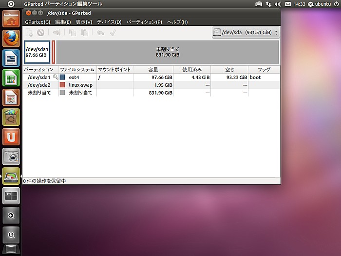This screenshot has width=341, height=256.
Task: Click the Ubuntu dash logo button
Action: point(11,4)
